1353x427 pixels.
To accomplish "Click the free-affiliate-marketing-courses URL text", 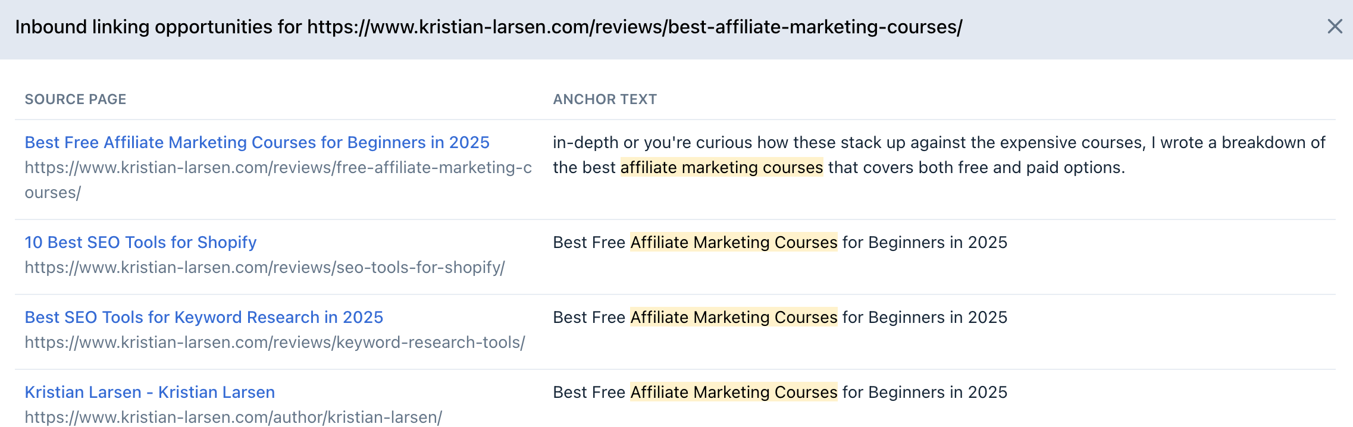I will 278,168.
